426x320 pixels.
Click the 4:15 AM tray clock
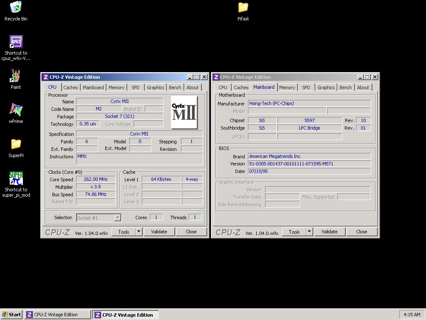(x=412, y=315)
